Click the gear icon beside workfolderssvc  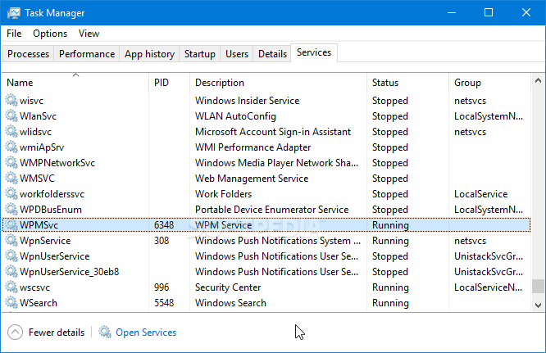pyautogui.click(x=11, y=194)
